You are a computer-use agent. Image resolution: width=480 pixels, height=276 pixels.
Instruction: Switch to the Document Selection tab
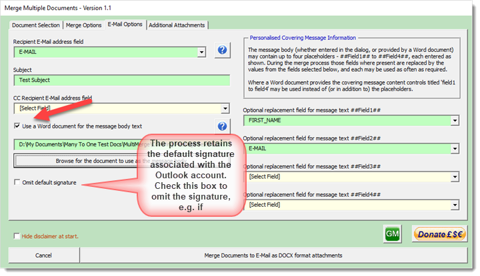(37, 25)
